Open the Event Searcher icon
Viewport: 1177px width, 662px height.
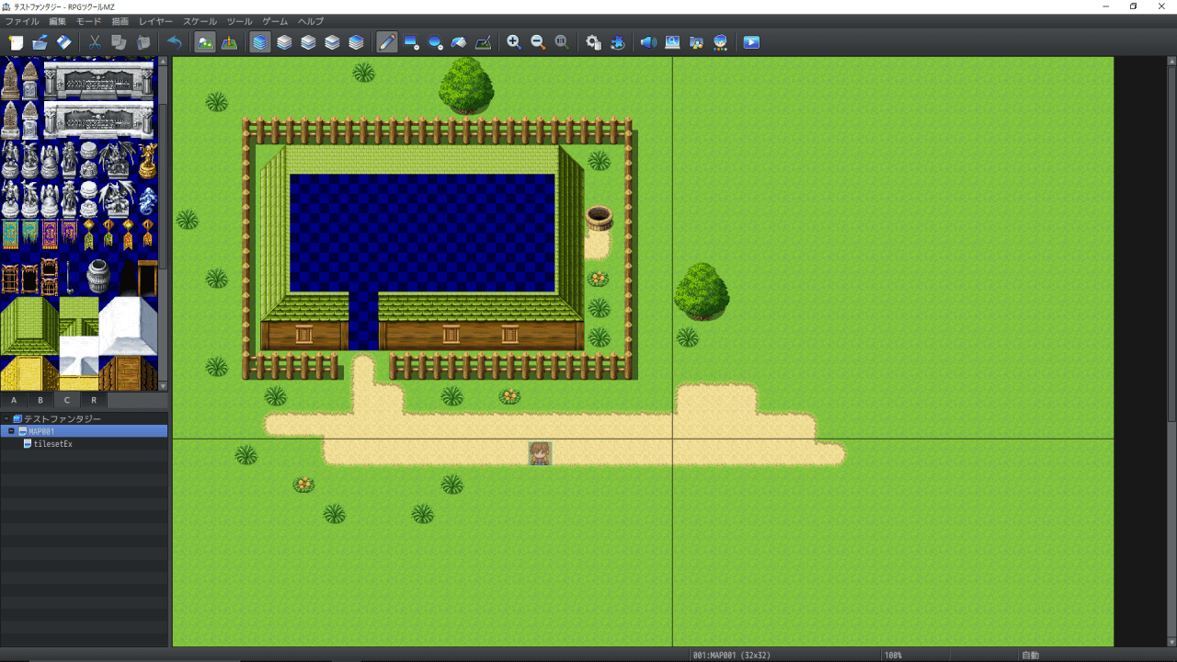[672, 42]
